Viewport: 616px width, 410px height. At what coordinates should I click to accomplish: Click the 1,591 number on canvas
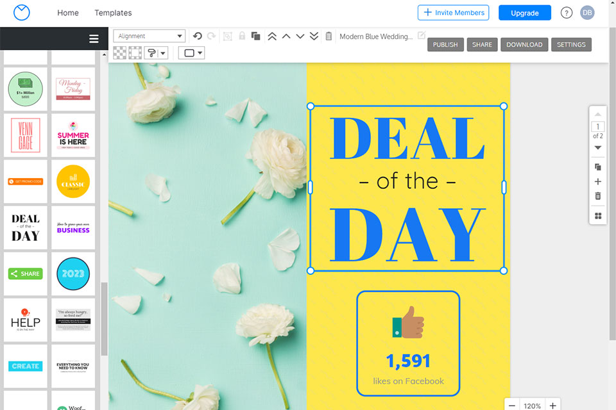(x=408, y=361)
